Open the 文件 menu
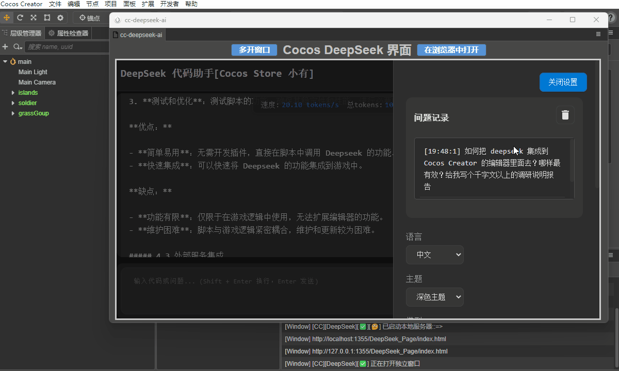The height and width of the screenshot is (371, 619). (x=55, y=4)
